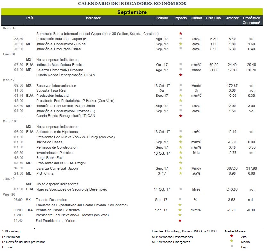Screen dimensions: 272x251
Task: Click time 23:30 in Producción Industrial - Japón row
Action: (19, 39)
